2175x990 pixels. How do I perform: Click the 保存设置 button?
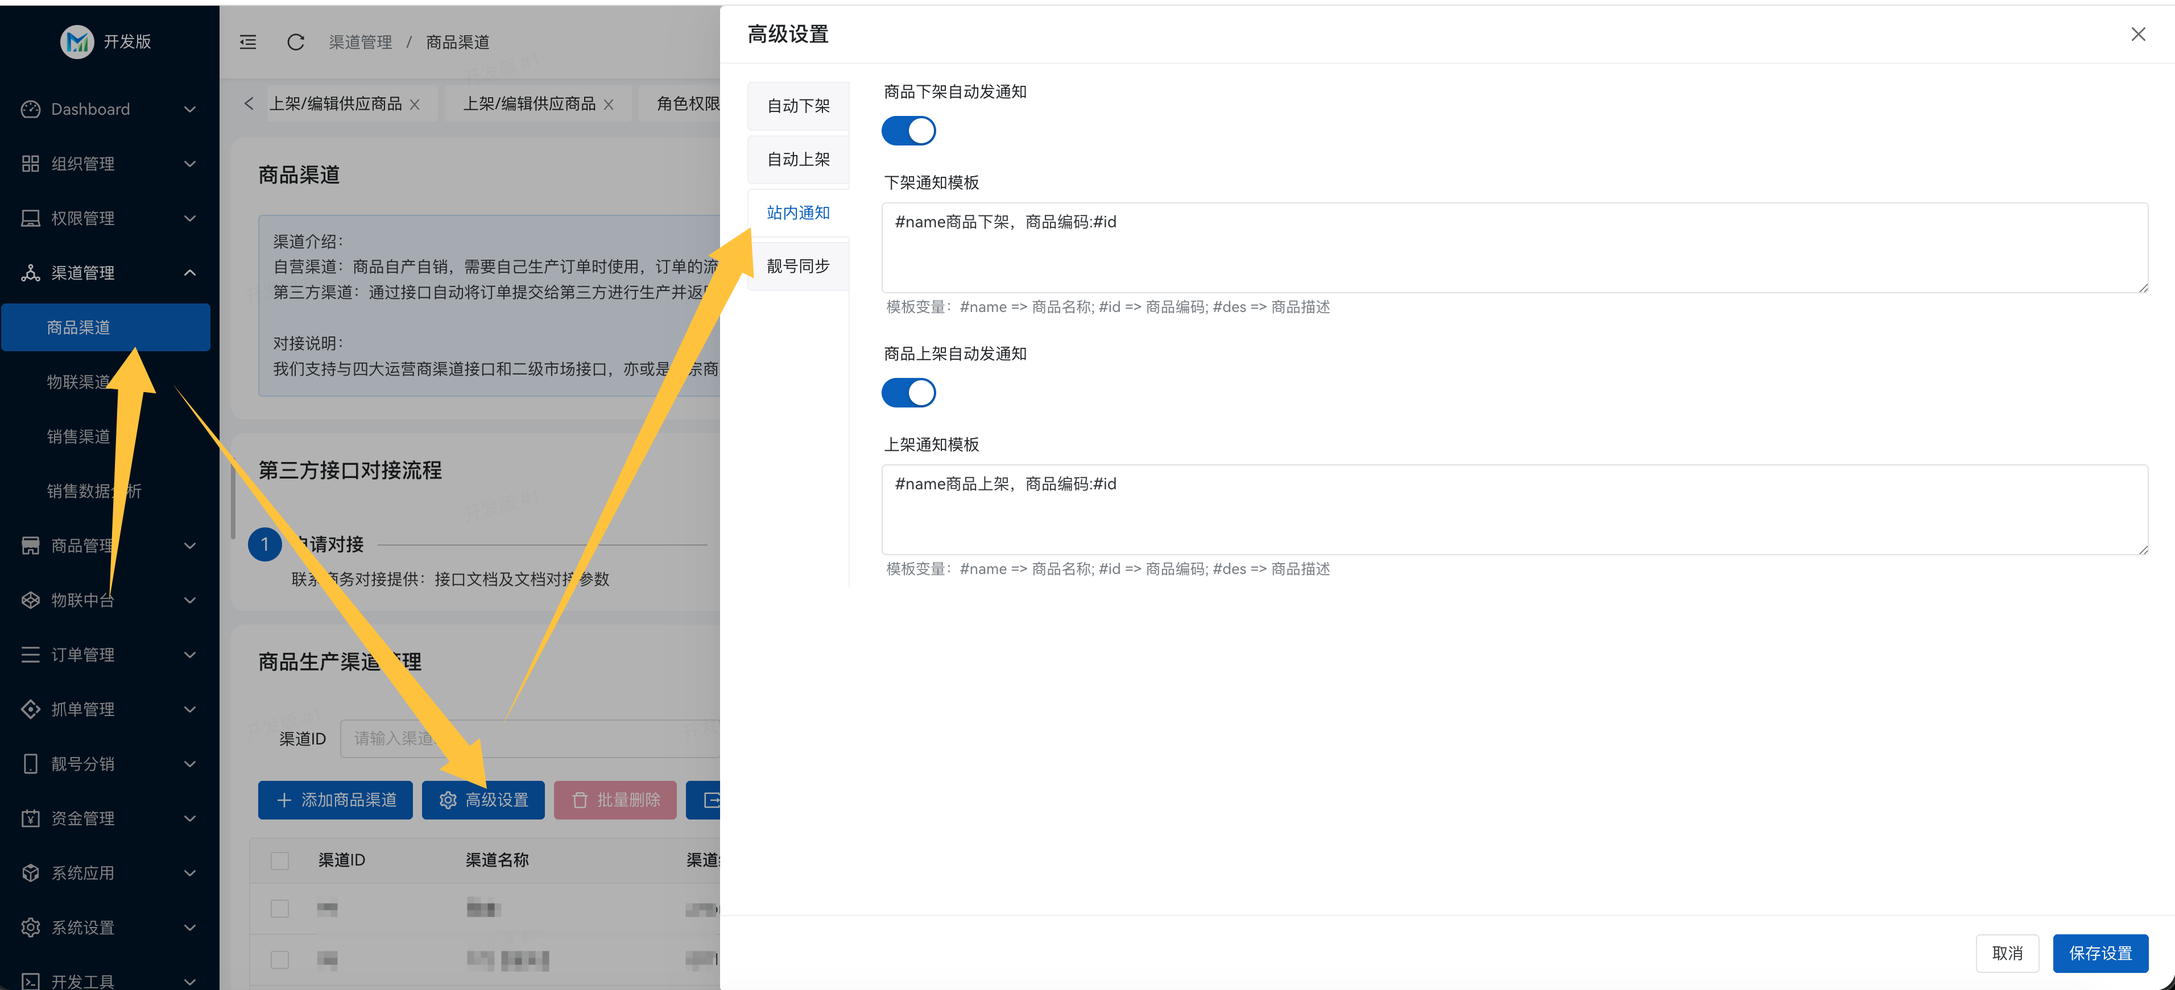coord(2100,953)
